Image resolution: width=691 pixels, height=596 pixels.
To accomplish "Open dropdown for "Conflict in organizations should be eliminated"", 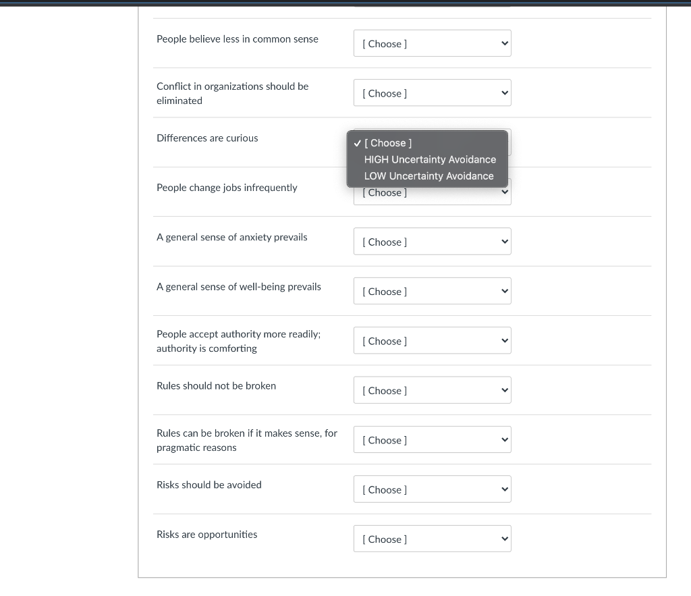I will coord(432,93).
